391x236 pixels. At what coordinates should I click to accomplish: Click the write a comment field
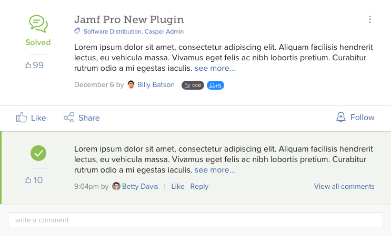[x=195, y=220]
